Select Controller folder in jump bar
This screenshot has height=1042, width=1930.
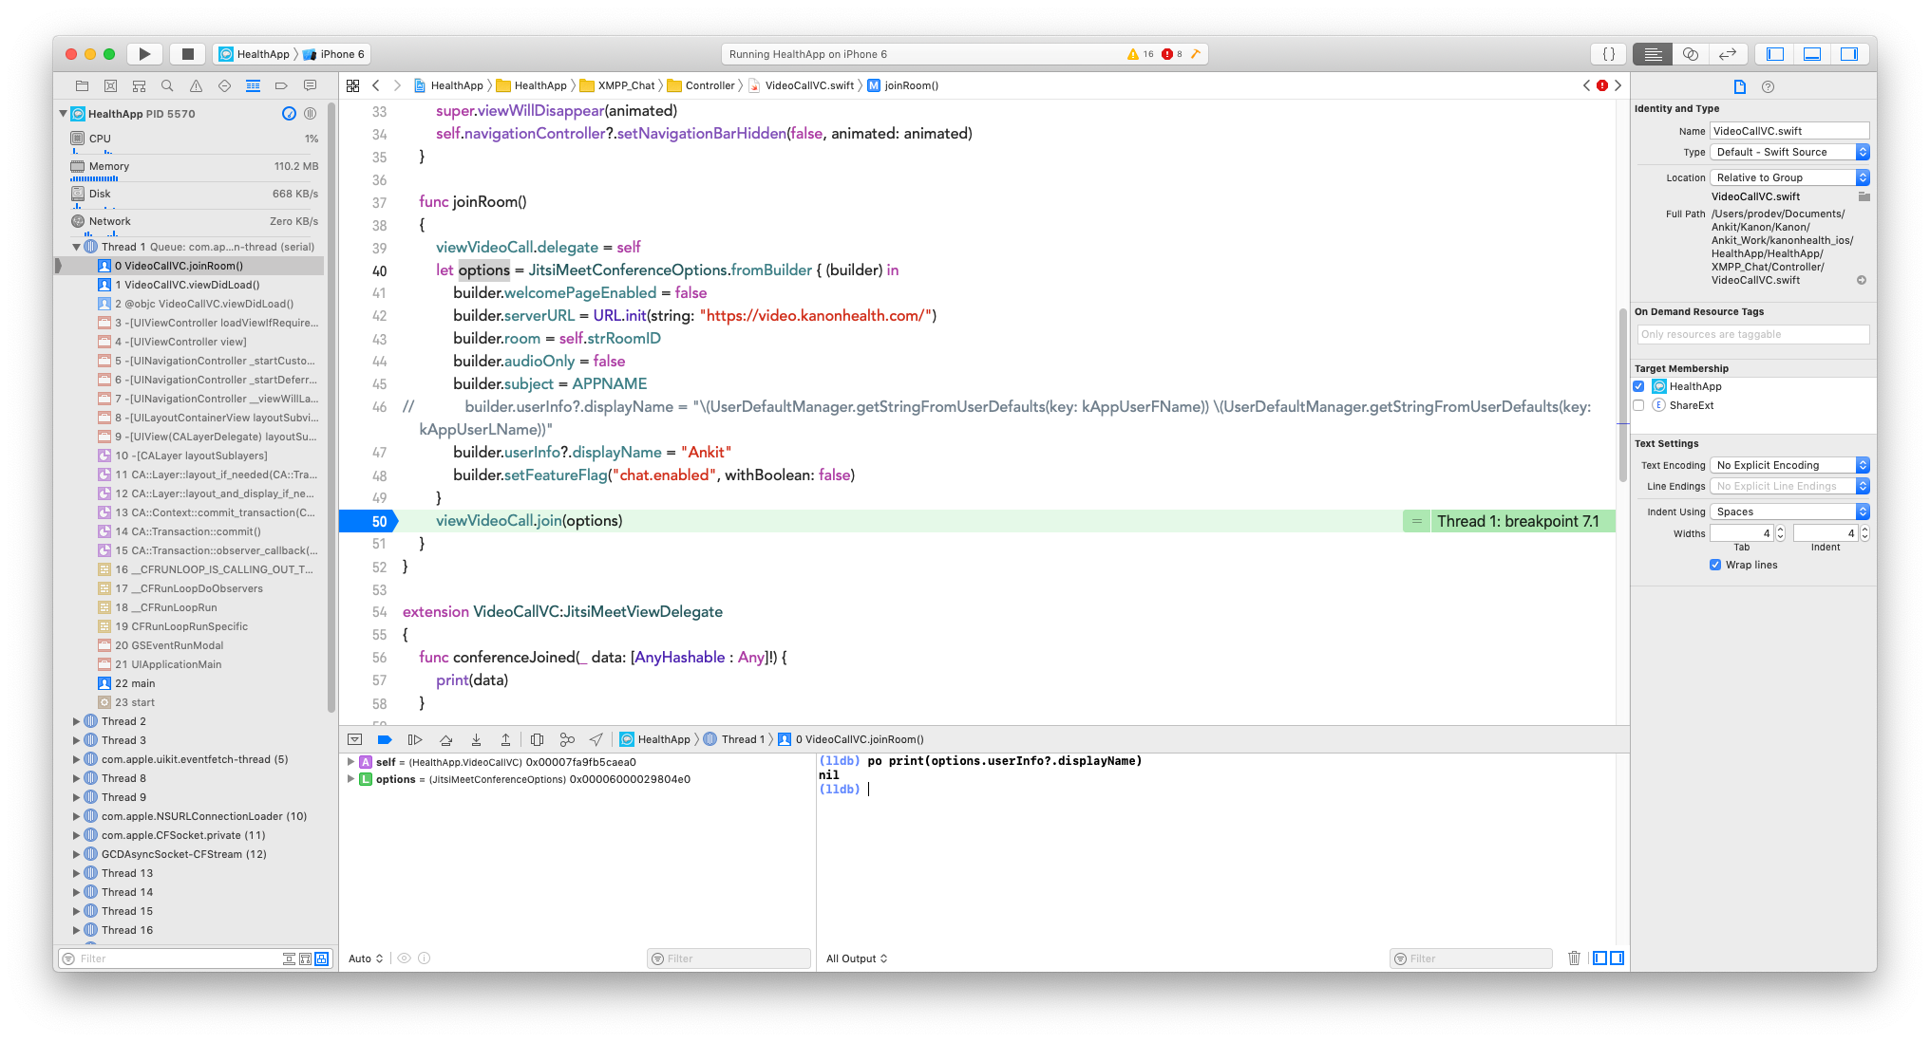(x=701, y=85)
